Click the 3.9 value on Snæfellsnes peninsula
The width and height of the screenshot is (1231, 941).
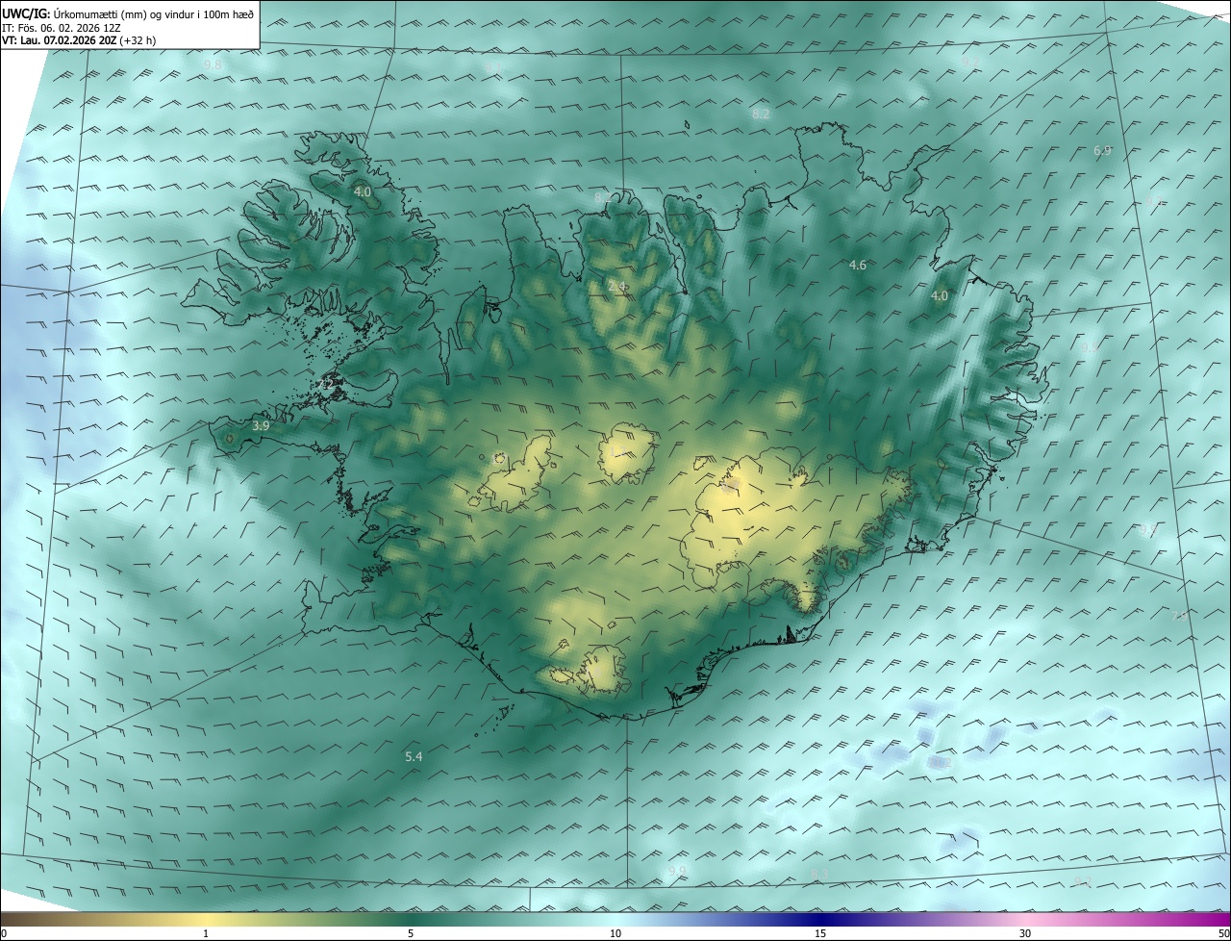(261, 425)
